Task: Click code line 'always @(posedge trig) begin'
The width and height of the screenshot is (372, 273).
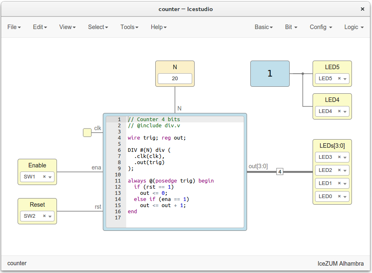Action: pyautogui.click(x=171, y=181)
